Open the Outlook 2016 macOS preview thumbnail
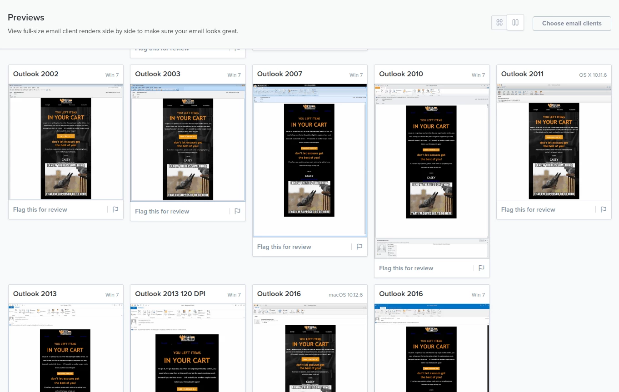Screen dimensions: 619x392 click(x=309, y=347)
